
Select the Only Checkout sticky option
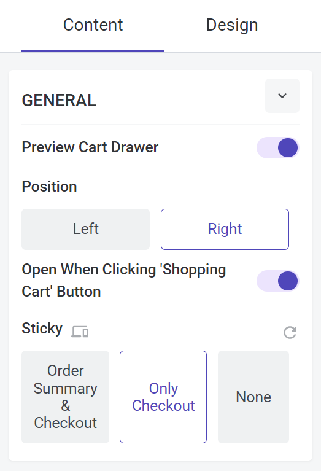[163, 397]
